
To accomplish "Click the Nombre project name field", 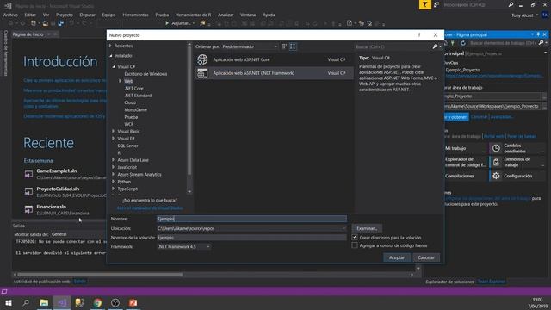I will 251,219.
